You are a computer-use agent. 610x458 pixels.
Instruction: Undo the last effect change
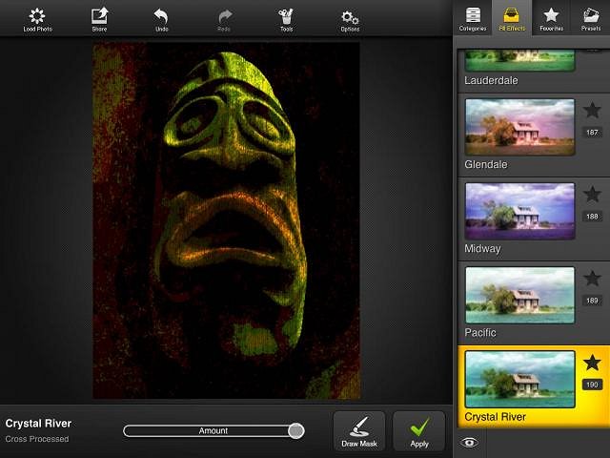click(161, 18)
